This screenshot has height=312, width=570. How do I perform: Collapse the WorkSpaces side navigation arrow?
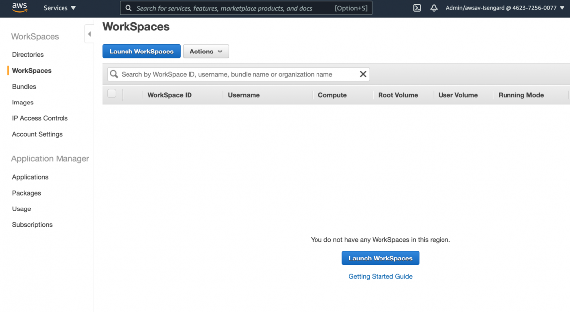(89, 34)
